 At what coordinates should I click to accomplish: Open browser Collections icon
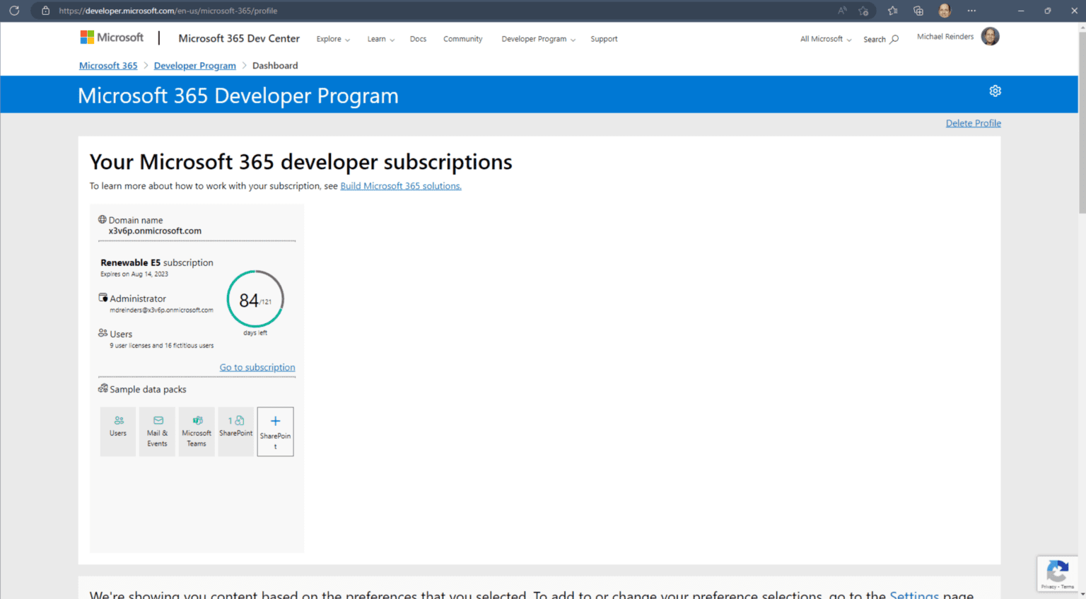(x=918, y=11)
